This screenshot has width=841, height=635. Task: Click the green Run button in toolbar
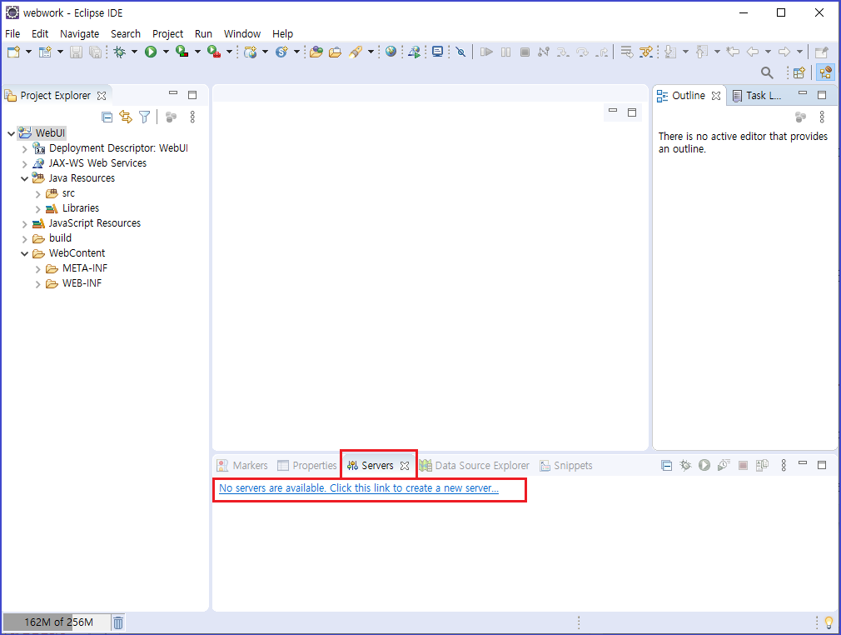pyautogui.click(x=151, y=52)
